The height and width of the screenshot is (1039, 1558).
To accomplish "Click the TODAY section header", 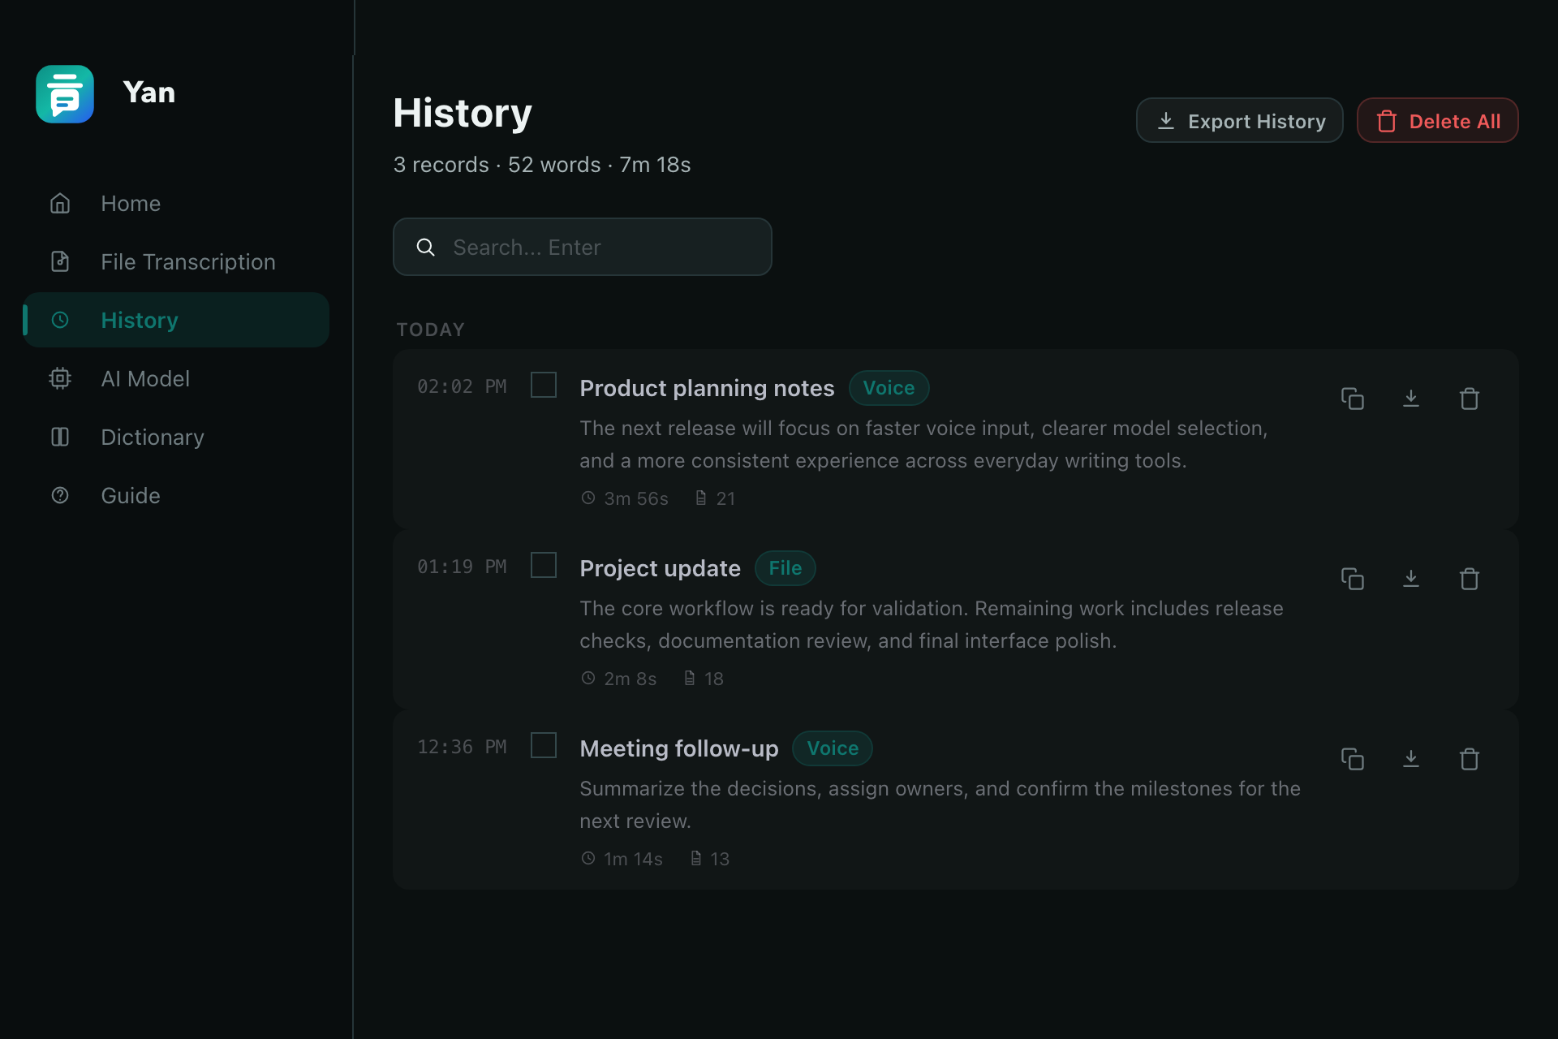I will [x=431, y=330].
